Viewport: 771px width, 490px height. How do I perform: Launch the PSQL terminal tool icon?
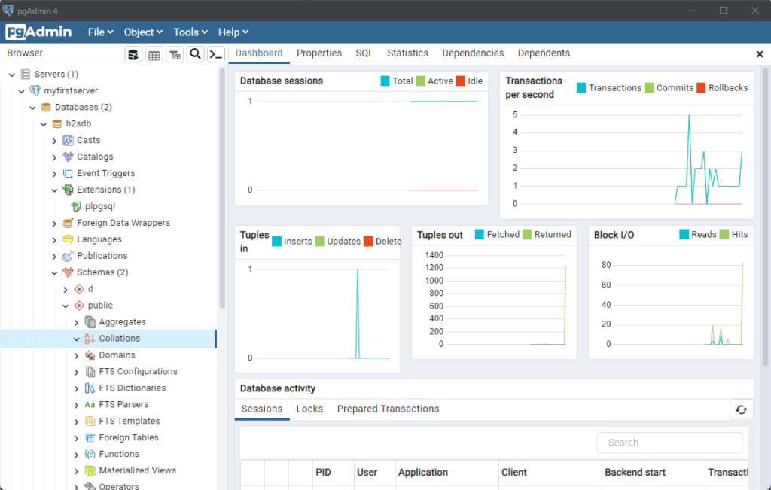(216, 54)
